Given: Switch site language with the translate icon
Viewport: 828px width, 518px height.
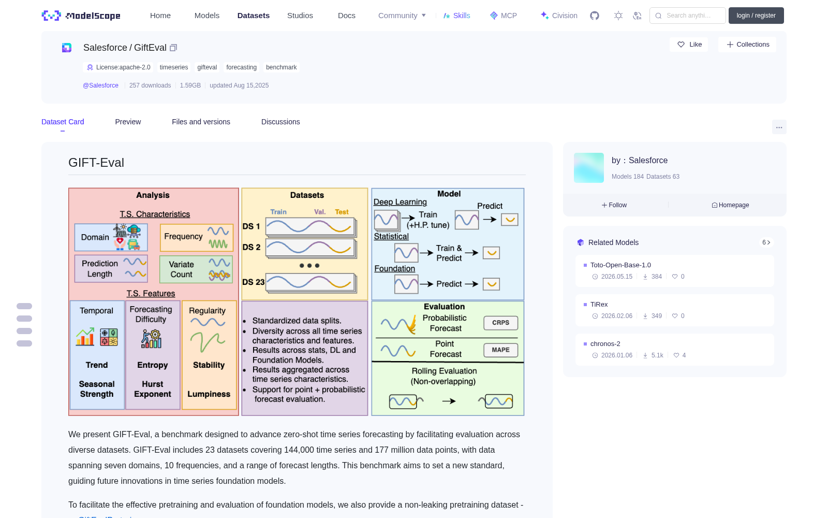Looking at the screenshot, I should point(637,16).
